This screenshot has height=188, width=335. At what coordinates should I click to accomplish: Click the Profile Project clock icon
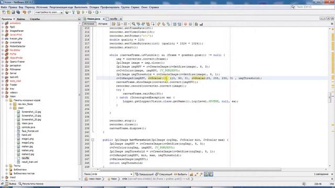pyautogui.click(x=97, y=13)
